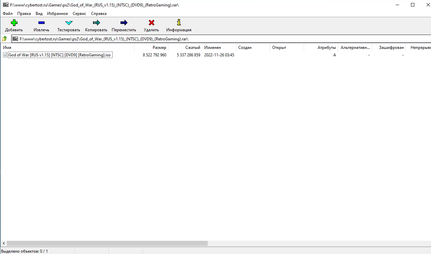
Task: Open the Избранное menu
Action: click(58, 14)
